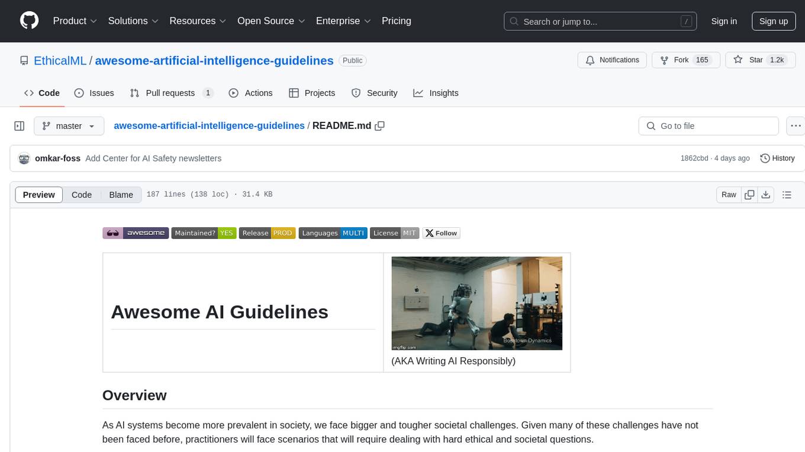The width and height of the screenshot is (805, 452).
Task: Click the (AKA Writing AI Responsibly) caption
Action: point(453,361)
